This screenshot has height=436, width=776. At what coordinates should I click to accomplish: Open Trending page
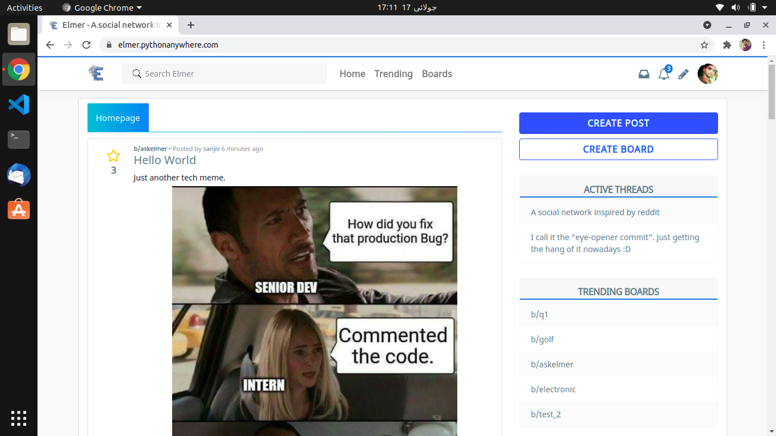click(x=393, y=74)
